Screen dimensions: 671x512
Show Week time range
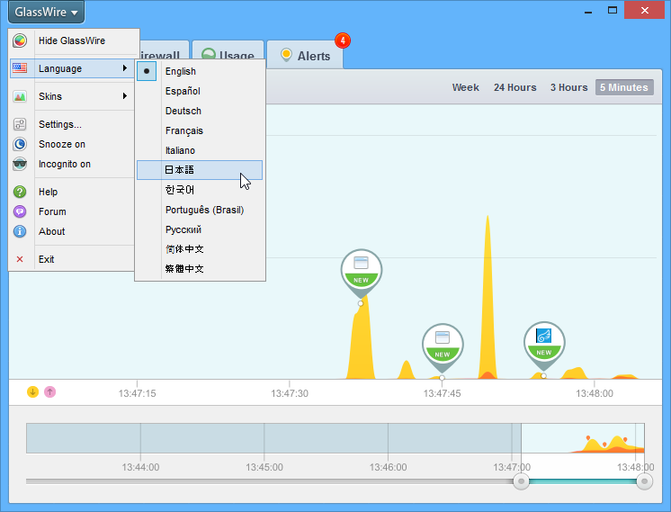tap(466, 87)
